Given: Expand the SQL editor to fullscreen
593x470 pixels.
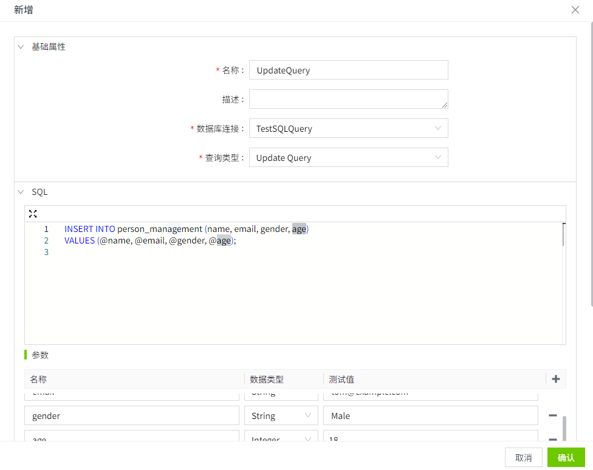Looking at the screenshot, I should click(33, 214).
